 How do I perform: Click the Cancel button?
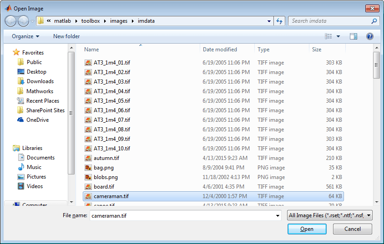(x=353, y=229)
